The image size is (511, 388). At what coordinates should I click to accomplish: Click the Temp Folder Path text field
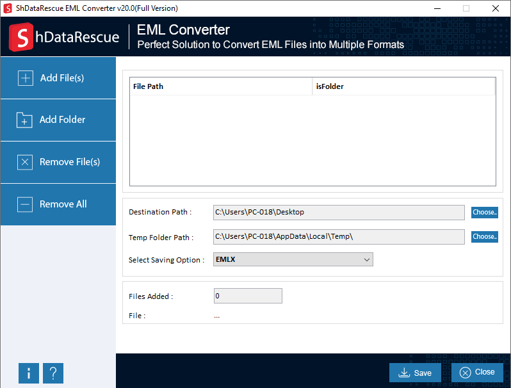(x=339, y=237)
